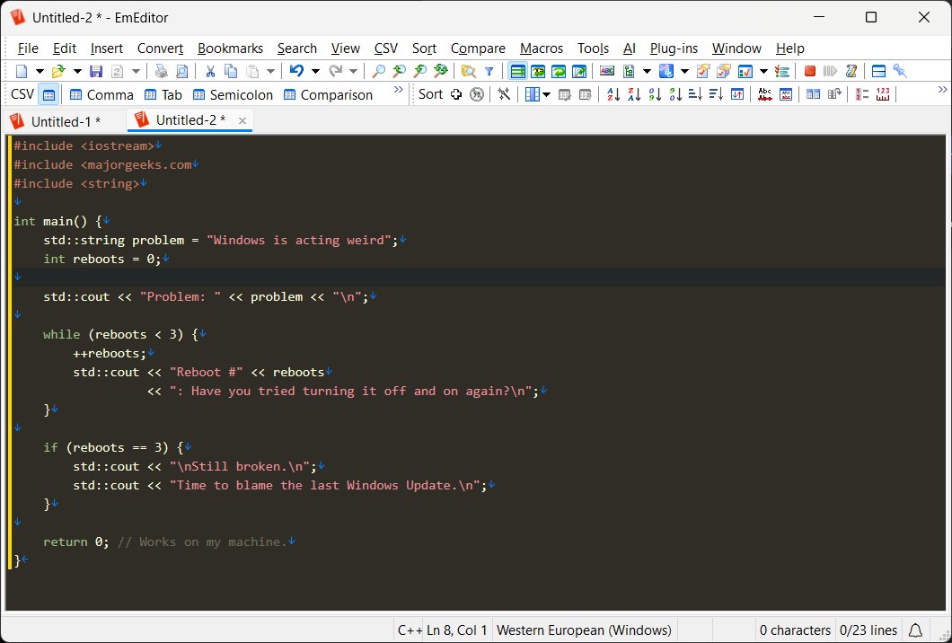Enable Semicolon separated mode

(233, 94)
